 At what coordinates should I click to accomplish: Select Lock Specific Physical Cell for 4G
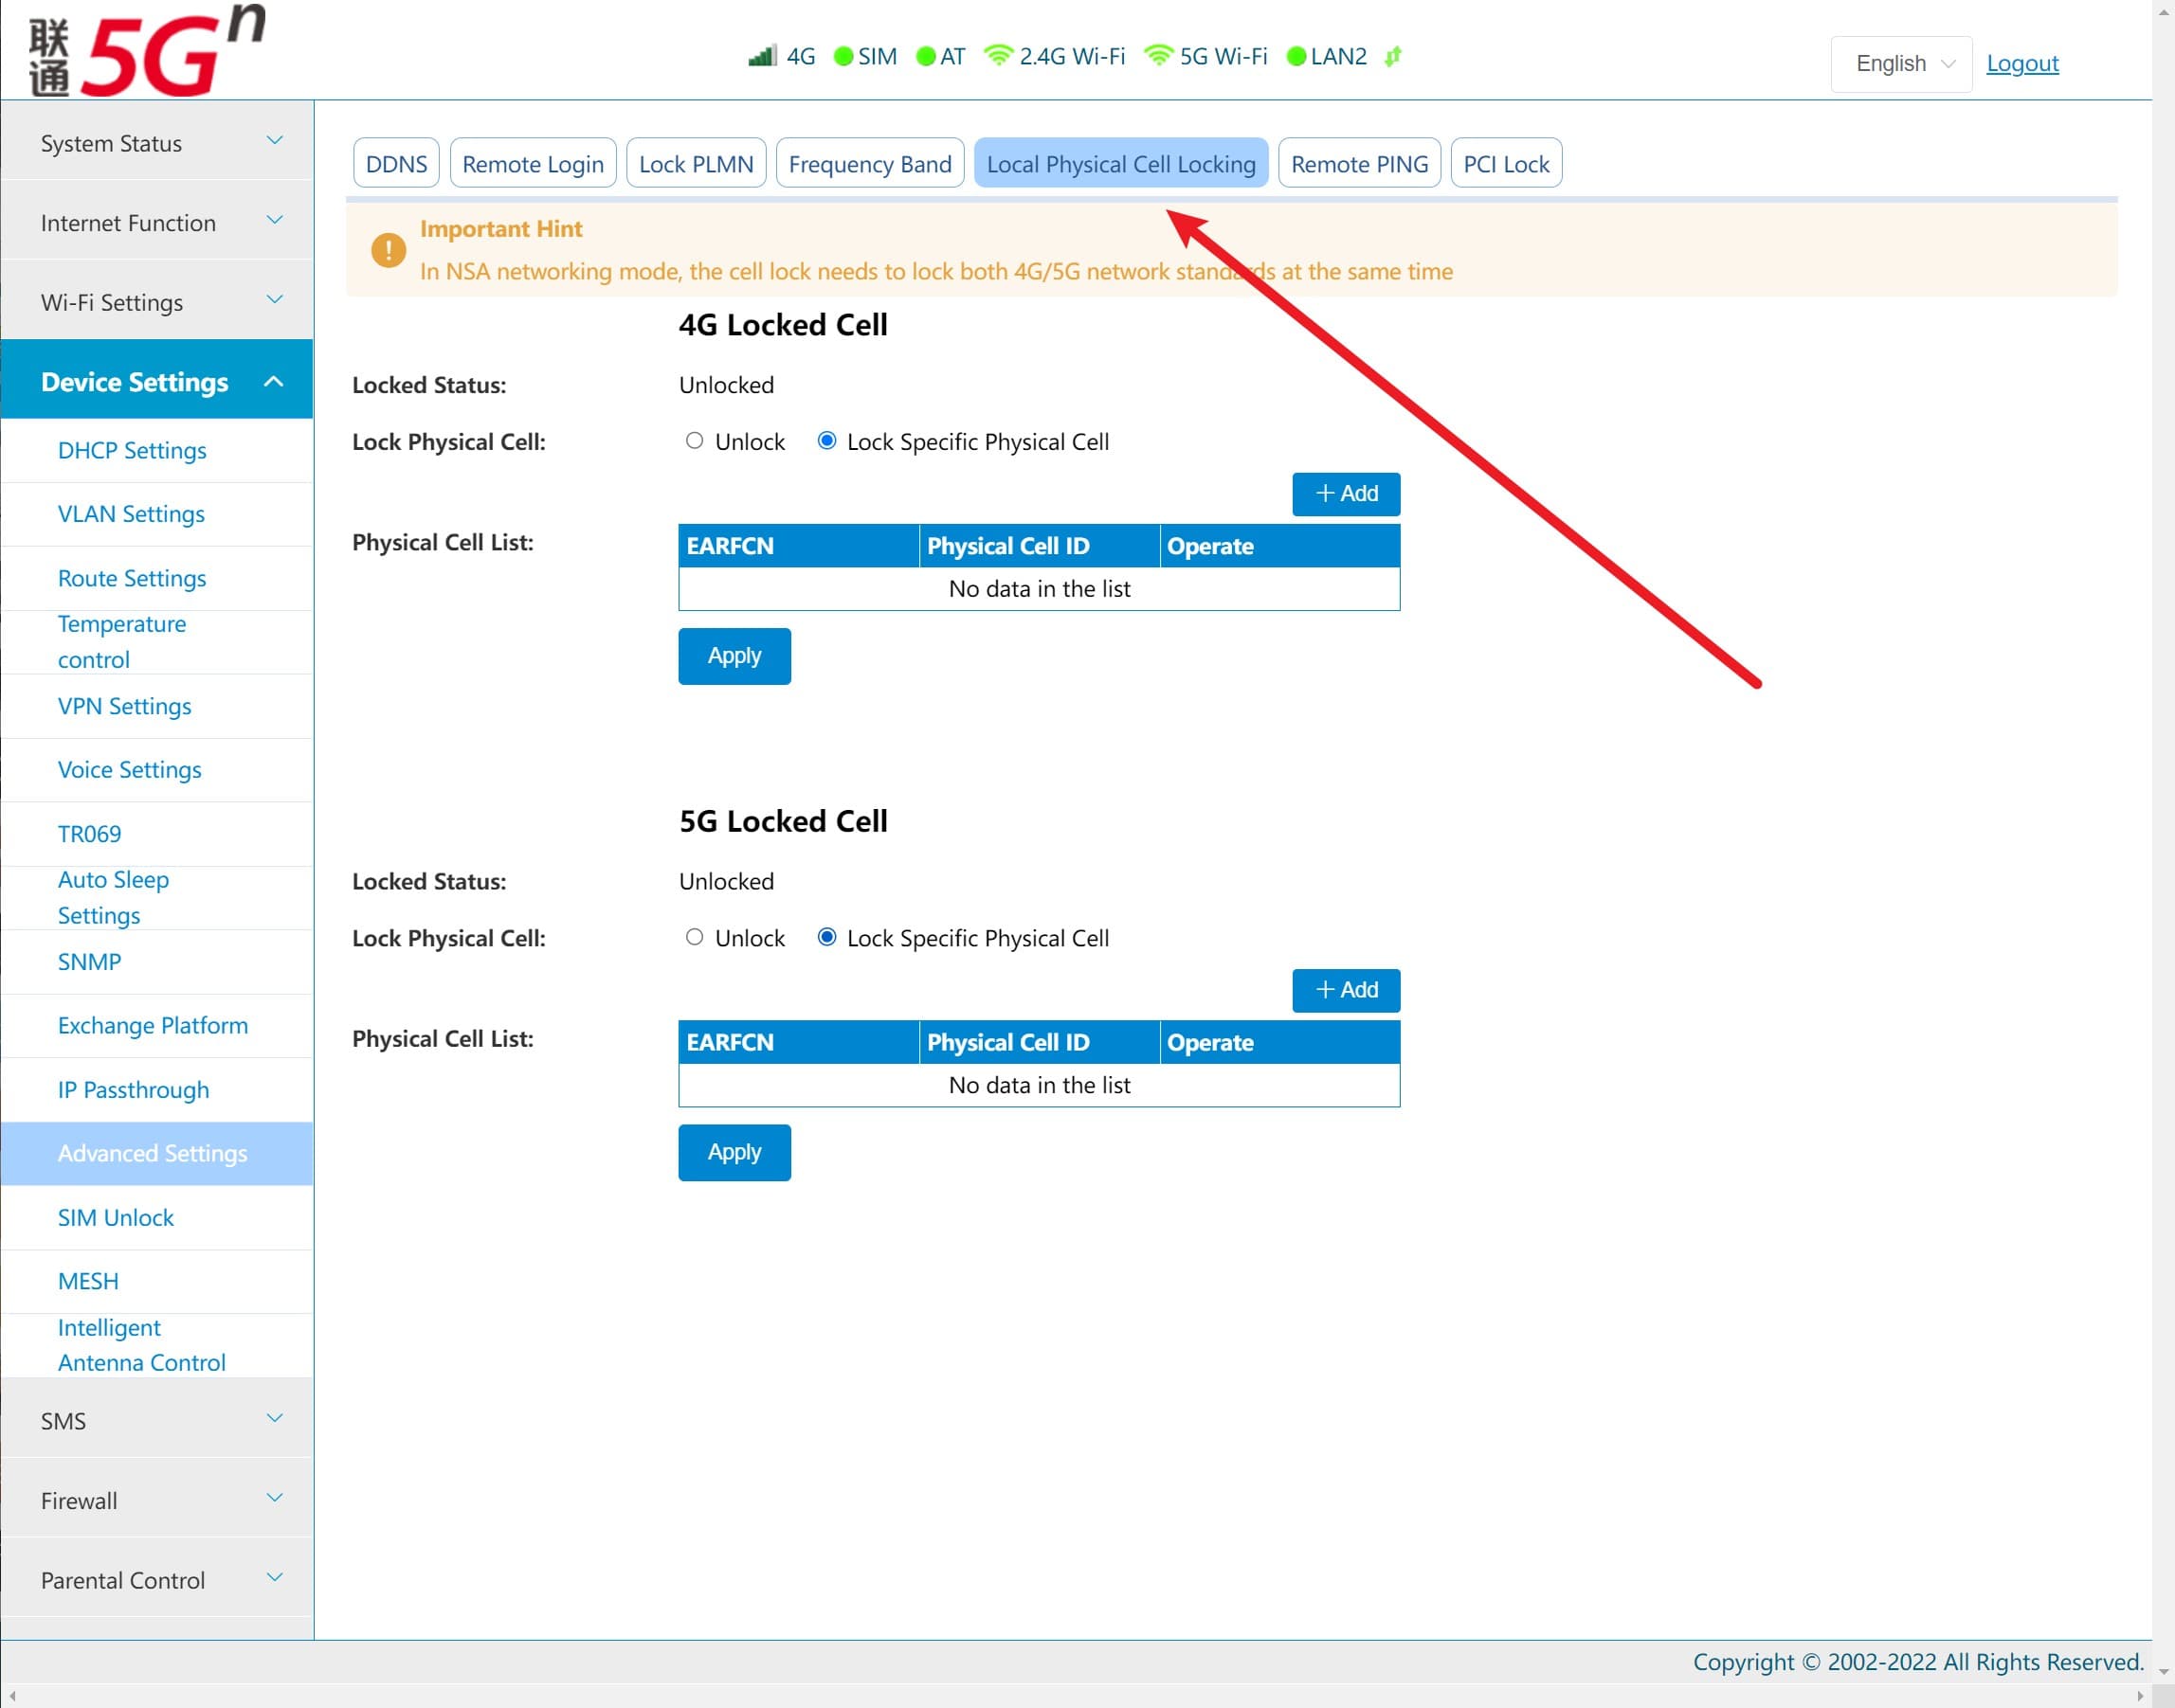click(826, 441)
